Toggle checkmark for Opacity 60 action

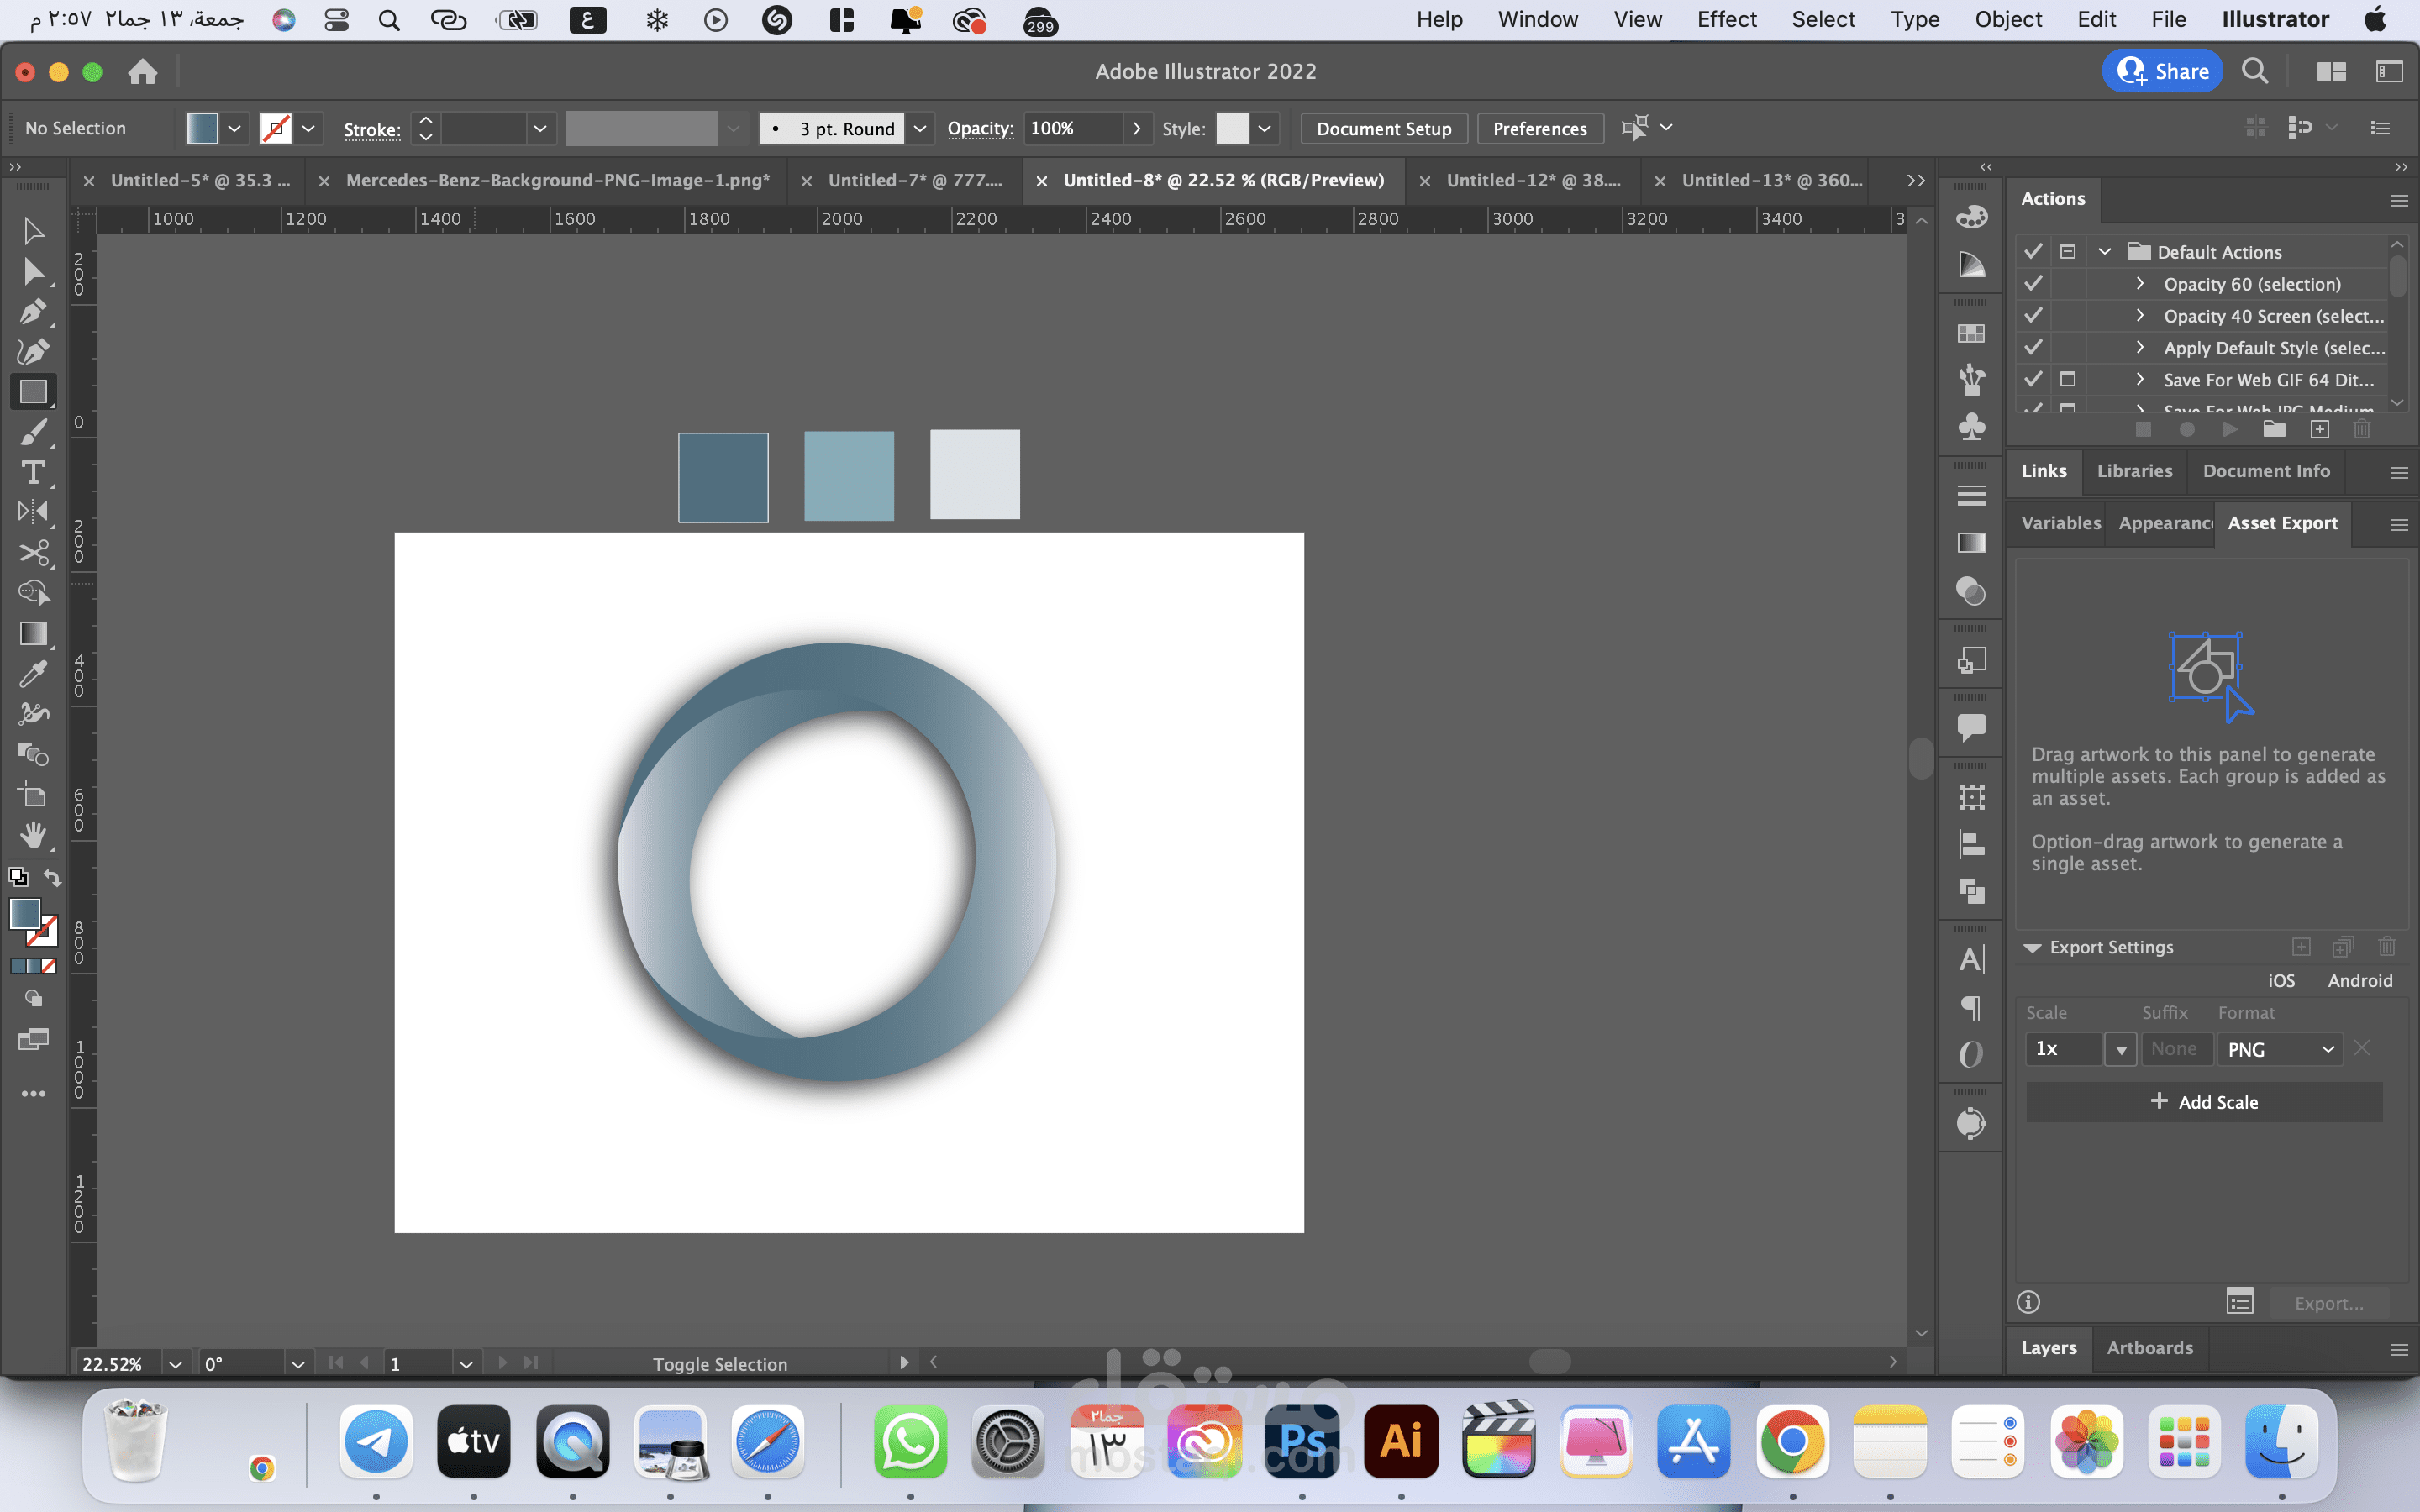[x=2033, y=284]
